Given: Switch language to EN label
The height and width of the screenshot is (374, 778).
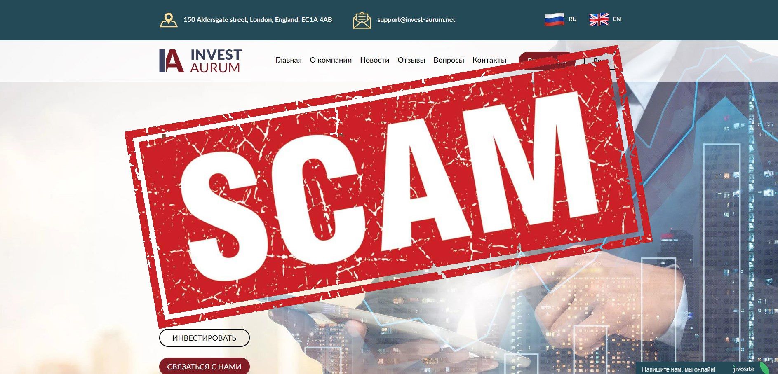Looking at the screenshot, I should point(617,19).
